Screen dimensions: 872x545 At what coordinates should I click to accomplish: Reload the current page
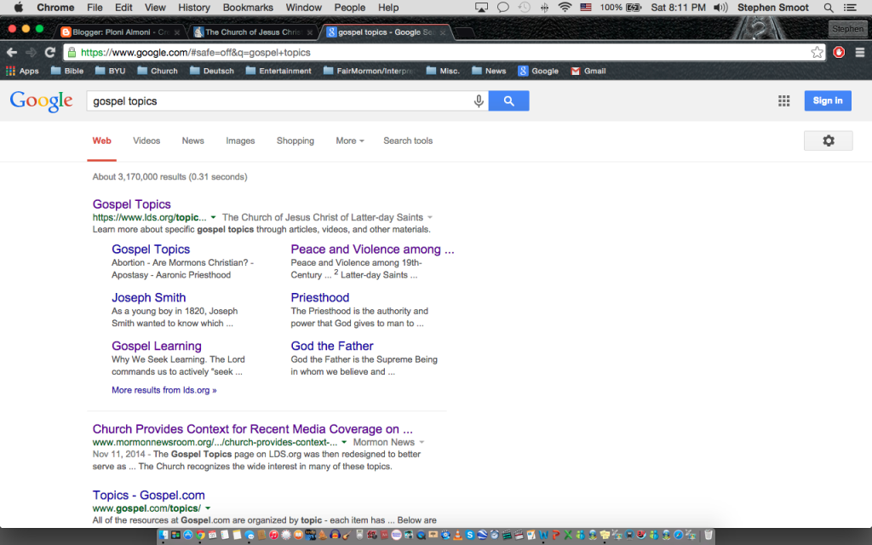pyautogui.click(x=50, y=52)
